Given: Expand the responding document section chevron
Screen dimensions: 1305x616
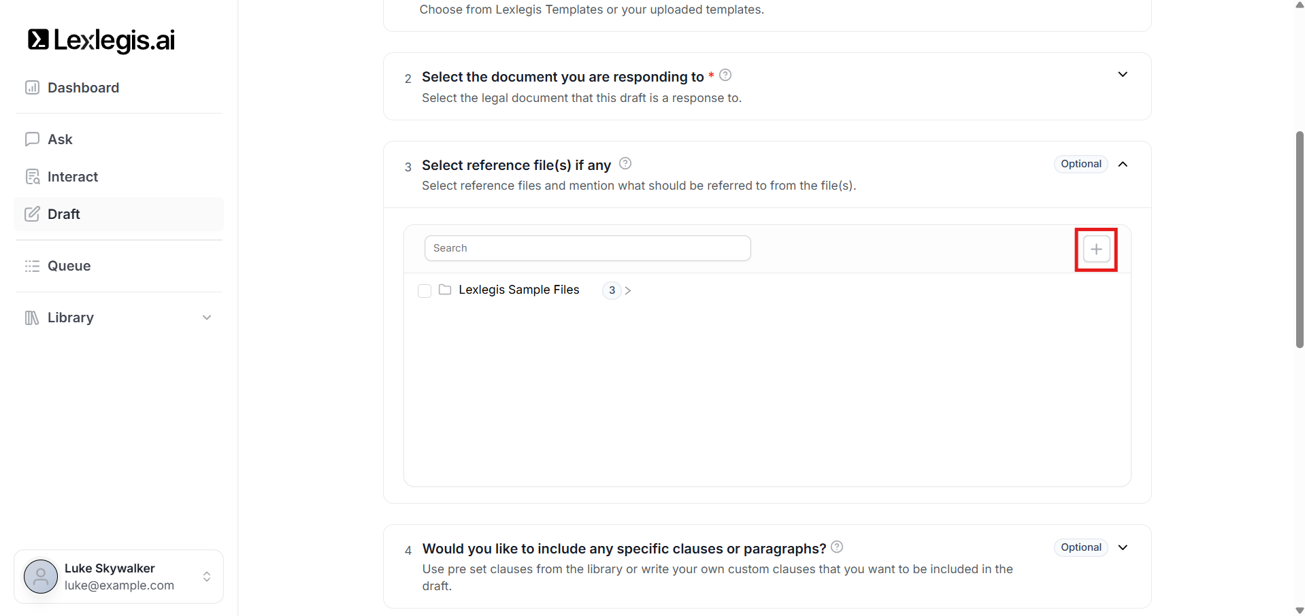Looking at the screenshot, I should click(1123, 74).
